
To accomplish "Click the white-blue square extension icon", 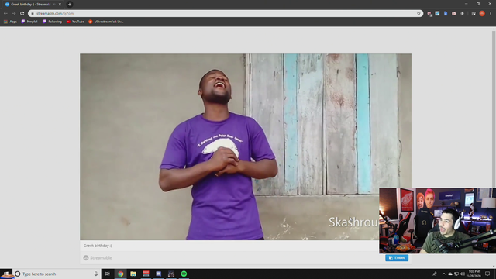I will click(437, 14).
